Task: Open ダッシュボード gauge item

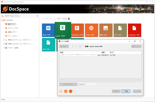Action: pyautogui.click(x=13, y=36)
